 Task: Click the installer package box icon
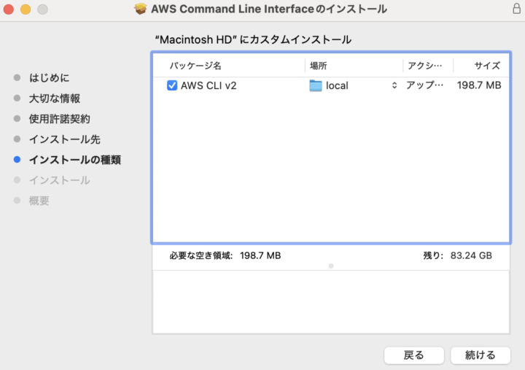click(141, 9)
